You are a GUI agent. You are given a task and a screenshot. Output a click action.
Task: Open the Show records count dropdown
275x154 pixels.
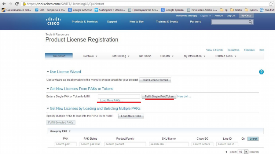(246, 152)
